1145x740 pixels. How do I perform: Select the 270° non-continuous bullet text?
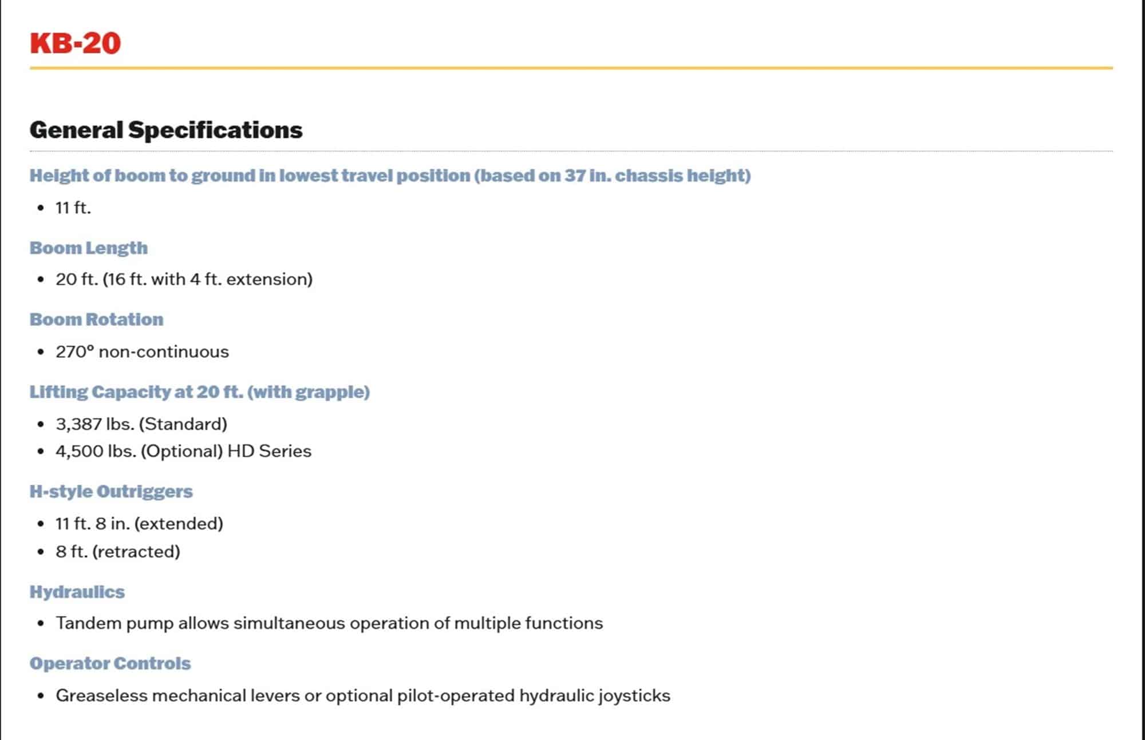(142, 352)
